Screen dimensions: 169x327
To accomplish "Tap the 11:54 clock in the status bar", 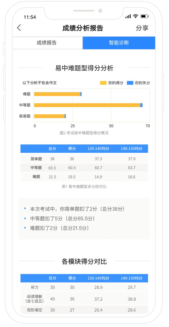I will [x=30, y=17].
